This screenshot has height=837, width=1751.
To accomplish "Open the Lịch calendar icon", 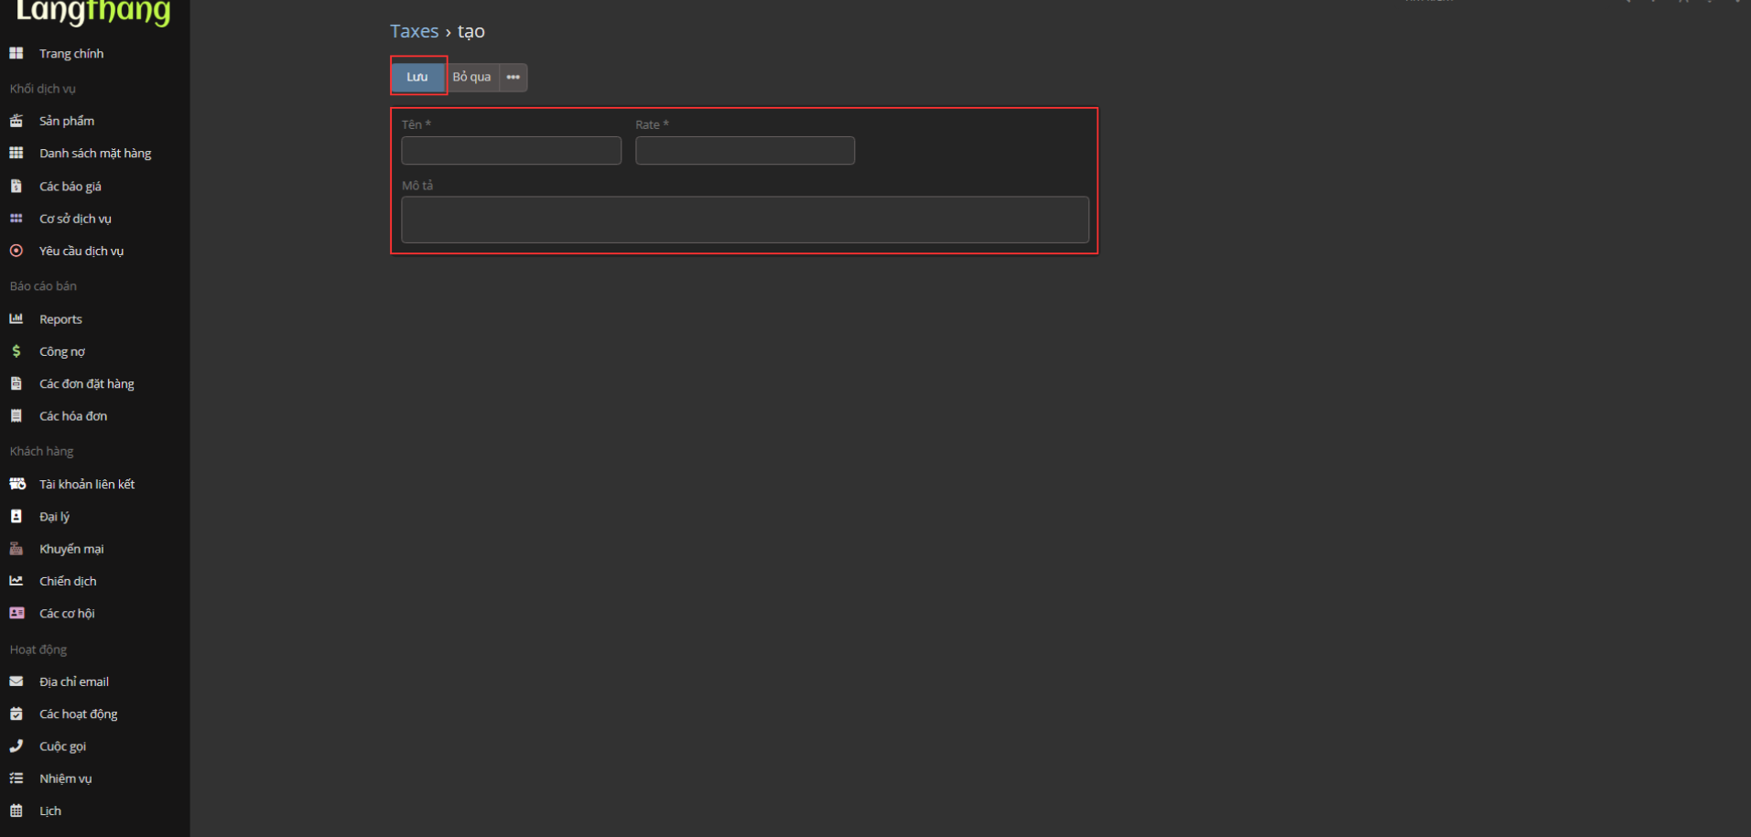I will [16, 810].
